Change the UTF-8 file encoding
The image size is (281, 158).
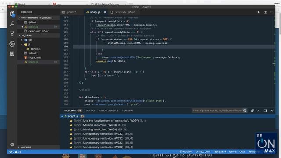(x=233, y=152)
